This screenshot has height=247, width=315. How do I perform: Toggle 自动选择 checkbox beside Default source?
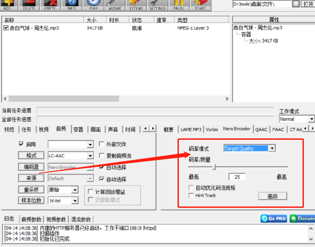point(101,179)
